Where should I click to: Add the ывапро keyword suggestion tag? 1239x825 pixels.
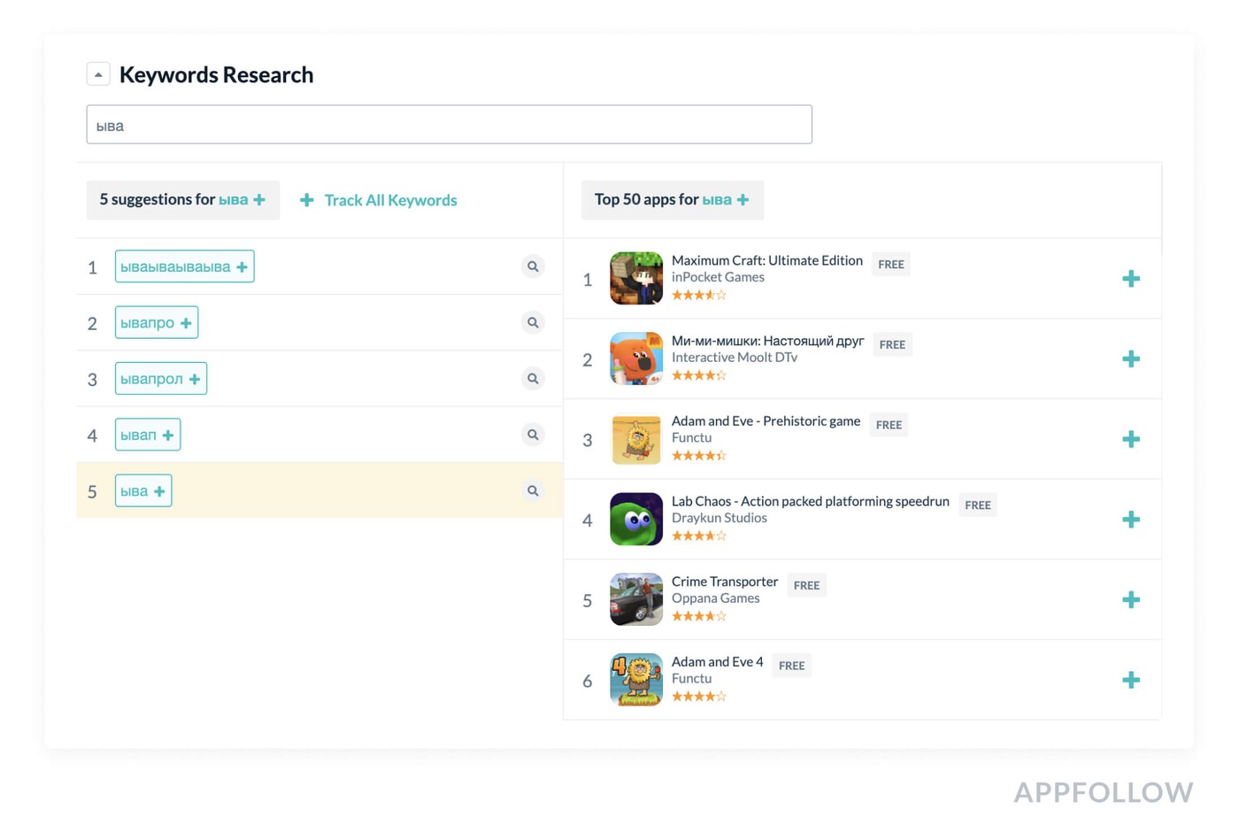tap(186, 323)
